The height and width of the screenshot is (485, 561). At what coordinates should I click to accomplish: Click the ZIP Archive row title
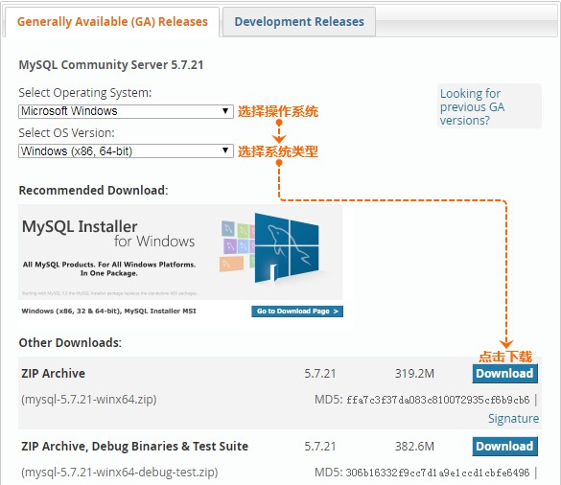coord(54,374)
